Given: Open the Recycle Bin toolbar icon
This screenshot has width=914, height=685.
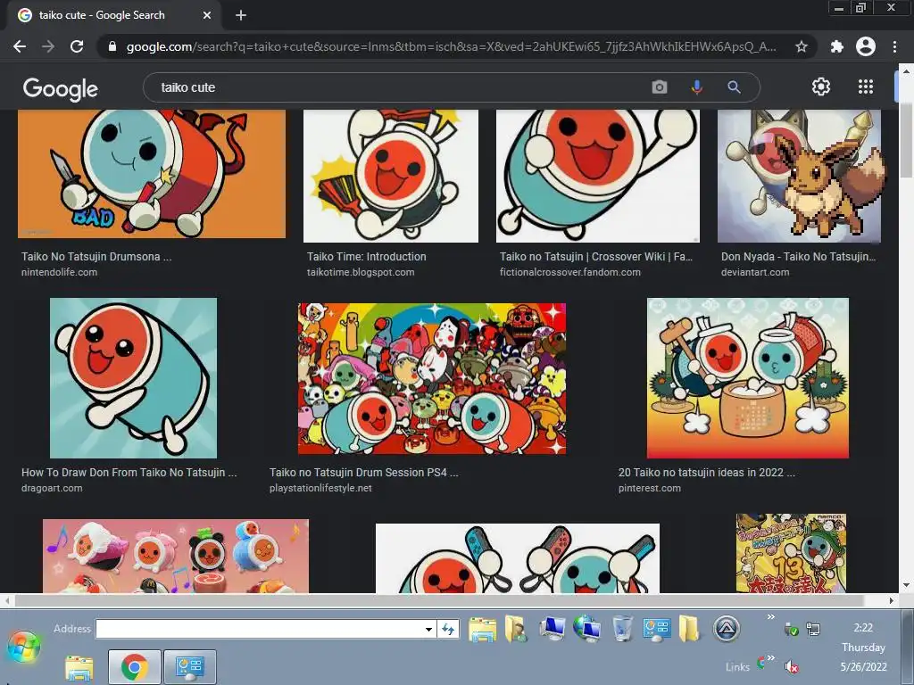Looking at the screenshot, I should pos(622,629).
